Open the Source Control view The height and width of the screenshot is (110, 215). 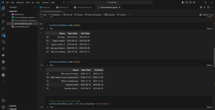click(x=3, y=22)
